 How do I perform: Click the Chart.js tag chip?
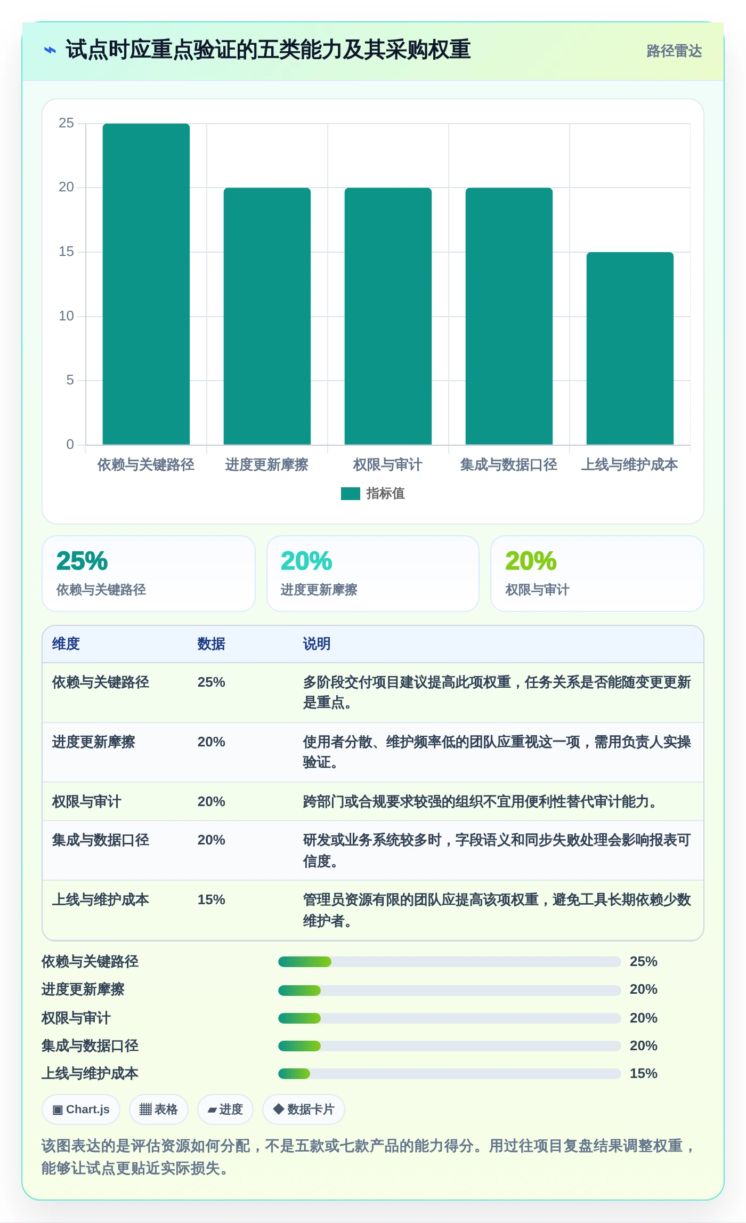tap(81, 1109)
